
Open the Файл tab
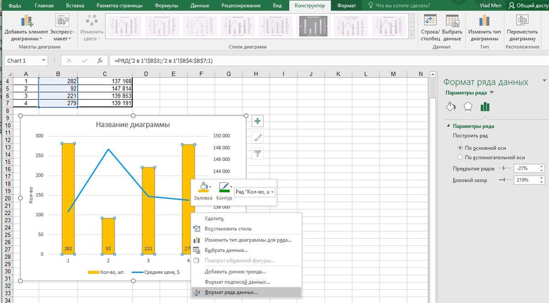click(x=14, y=5)
